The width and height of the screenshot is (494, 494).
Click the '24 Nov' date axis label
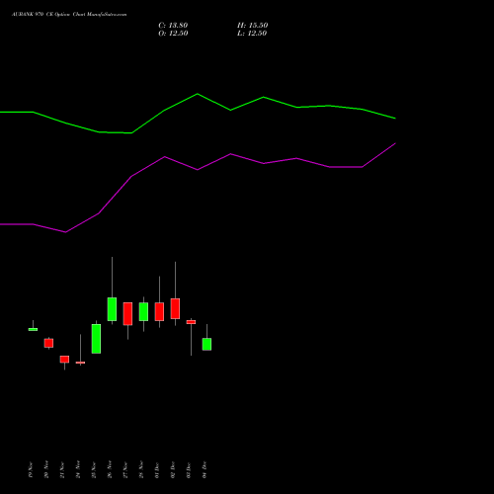(x=78, y=469)
